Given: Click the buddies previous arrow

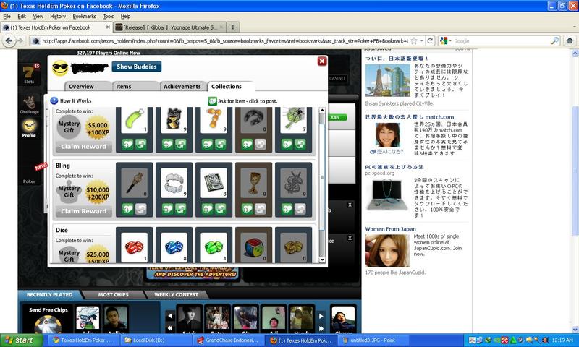Looking at the screenshot, I should click(170, 316).
